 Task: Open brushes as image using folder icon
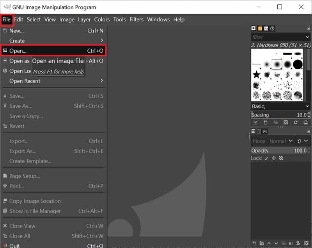[x=306, y=122]
